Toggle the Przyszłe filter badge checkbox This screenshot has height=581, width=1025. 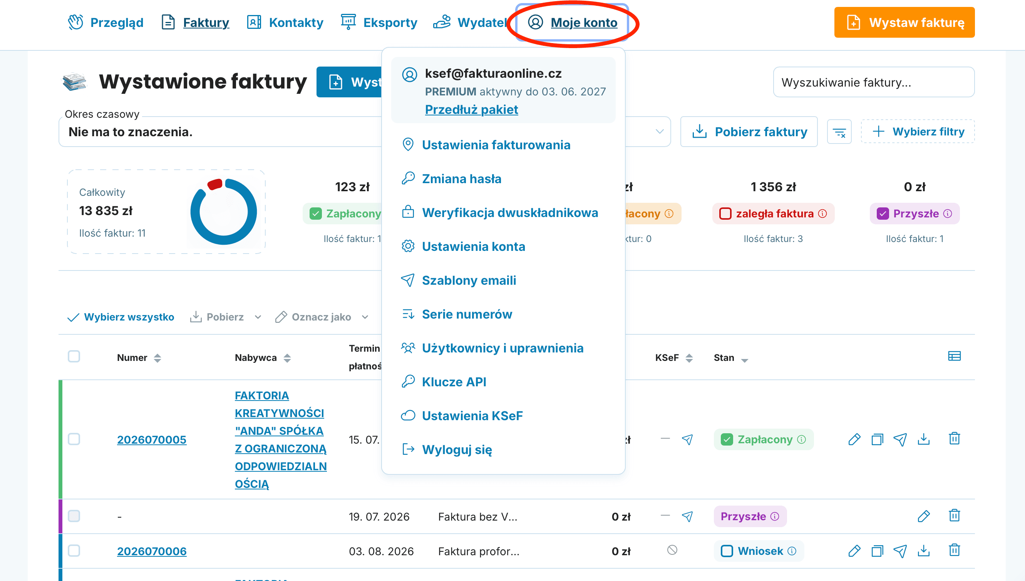[x=883, y=214]
